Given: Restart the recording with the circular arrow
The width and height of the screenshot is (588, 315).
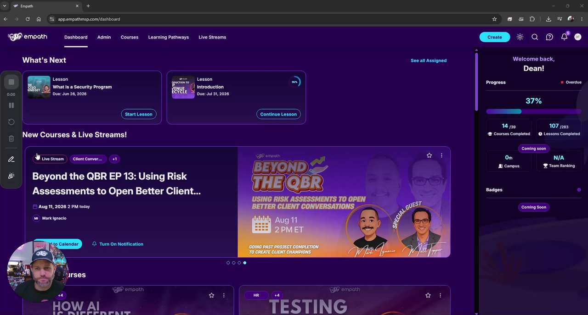Looking at the screenshot, I should 11,122.
